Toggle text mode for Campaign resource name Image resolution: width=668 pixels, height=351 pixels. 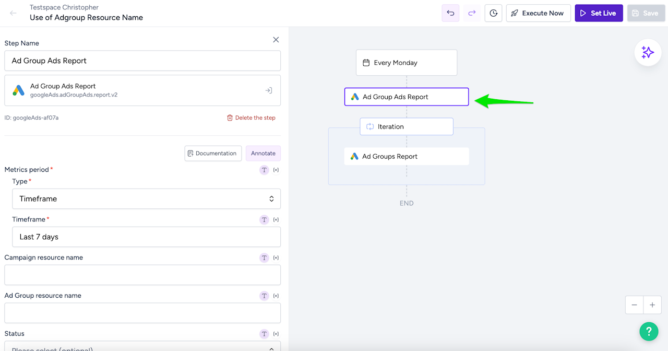pyautogui.click(x=264, y=258)
